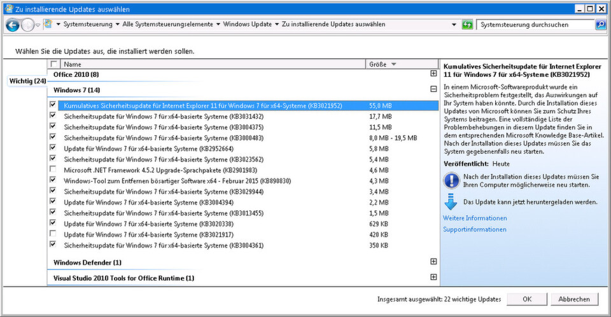Collapse the Windows 7 (14) group

coord(433,89)
